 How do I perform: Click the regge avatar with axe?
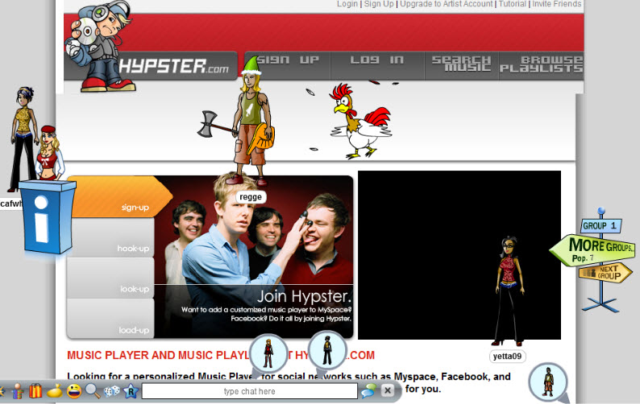(250, 121)
